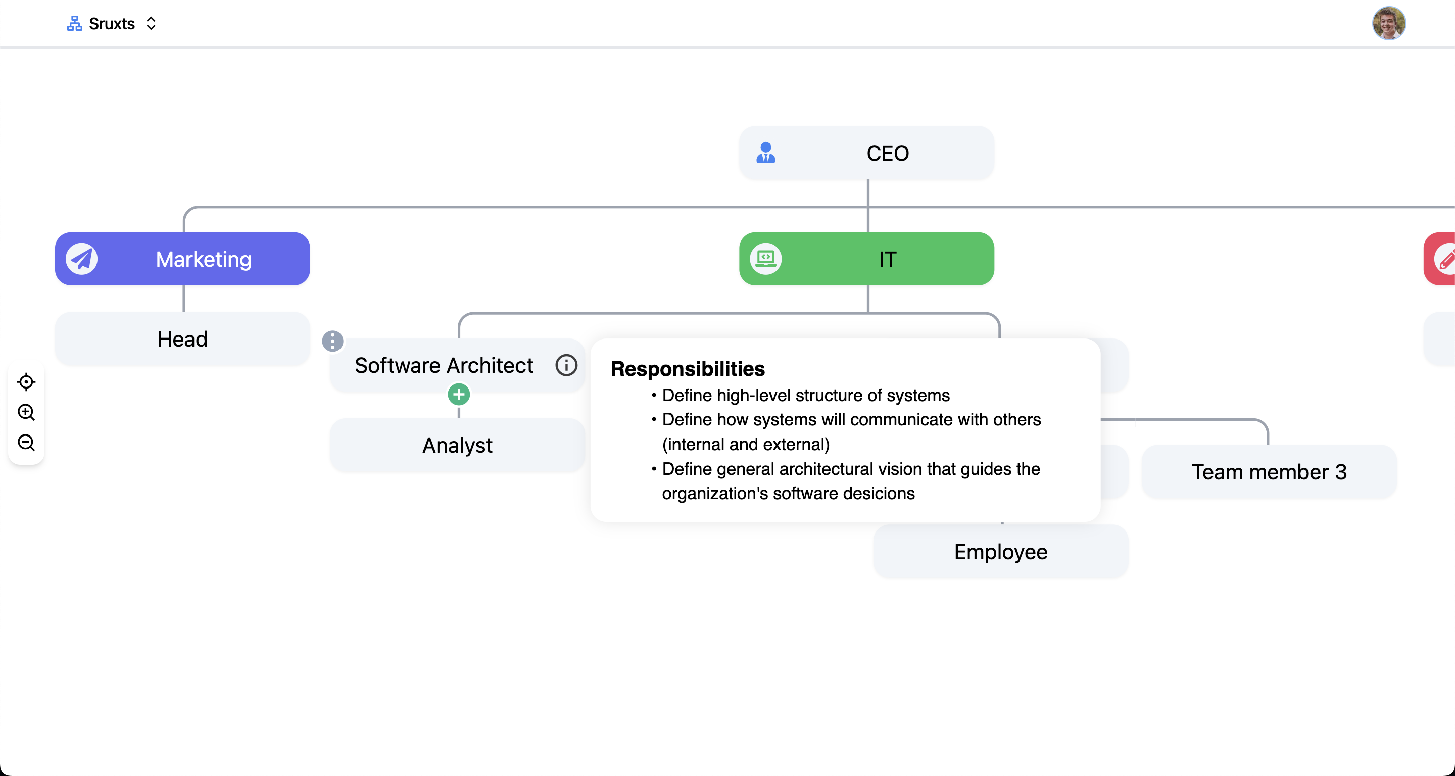Add child with green plus button
1455x776 pixels.
[x=459, y=394]
